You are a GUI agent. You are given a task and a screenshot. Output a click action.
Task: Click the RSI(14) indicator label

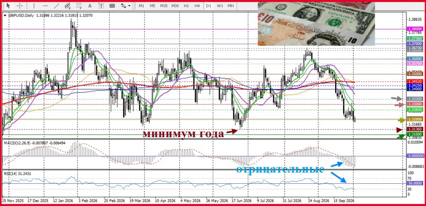10,173
